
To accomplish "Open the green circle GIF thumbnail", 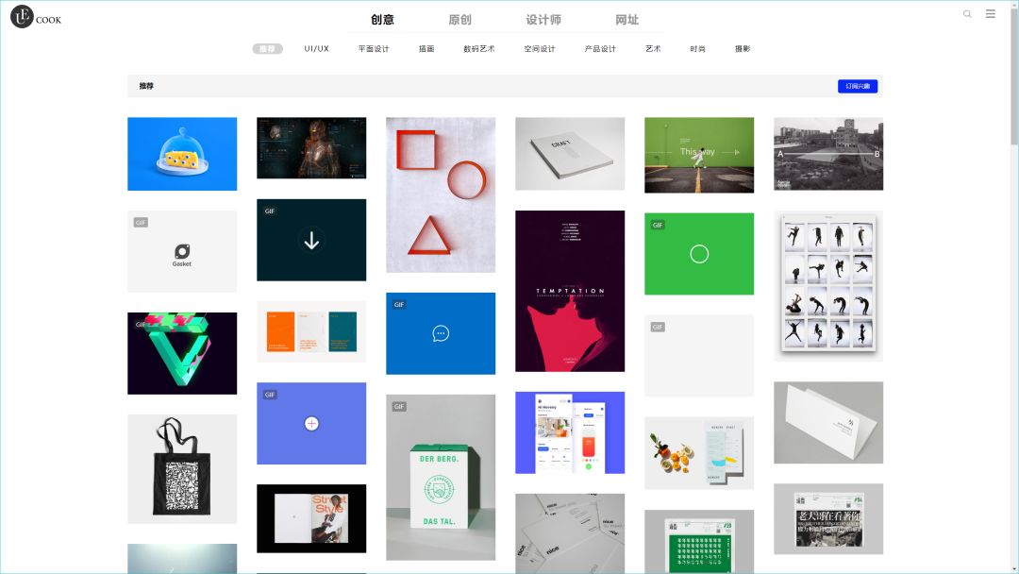I will [x=699, y=253].
